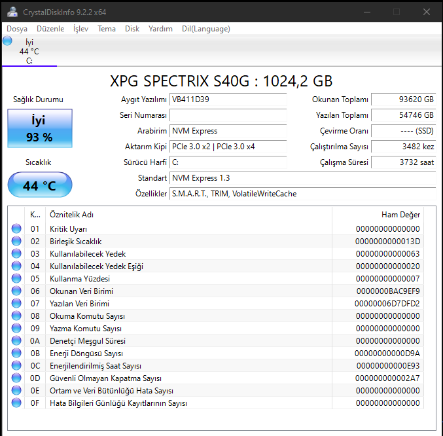The width and height of the screenshot is (443, 436).
Task: Select the Enerji Döngüsü Sayısı attribute name
Action: 86,354
